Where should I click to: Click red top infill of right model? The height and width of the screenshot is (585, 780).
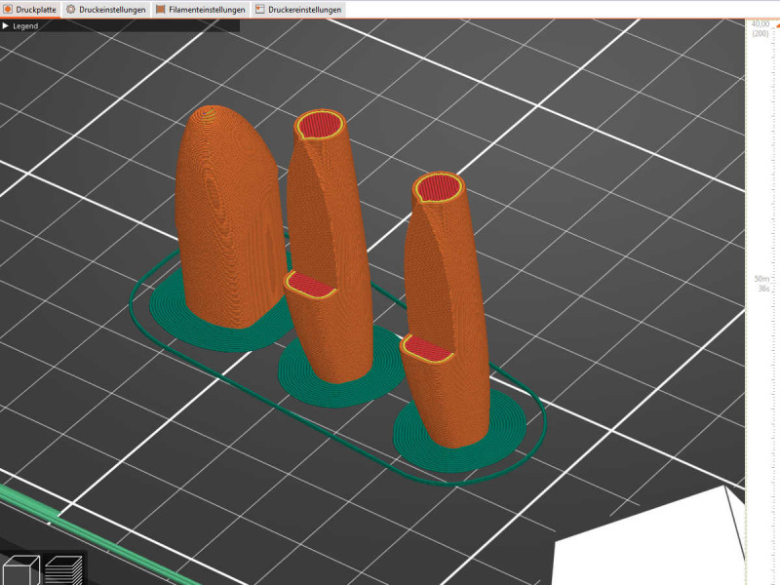point(440,187)
